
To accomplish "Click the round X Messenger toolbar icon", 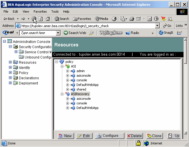I will [x=156, y=19].
